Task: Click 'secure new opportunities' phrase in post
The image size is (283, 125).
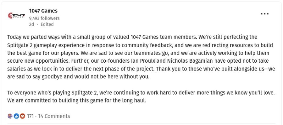Action: 38,61
